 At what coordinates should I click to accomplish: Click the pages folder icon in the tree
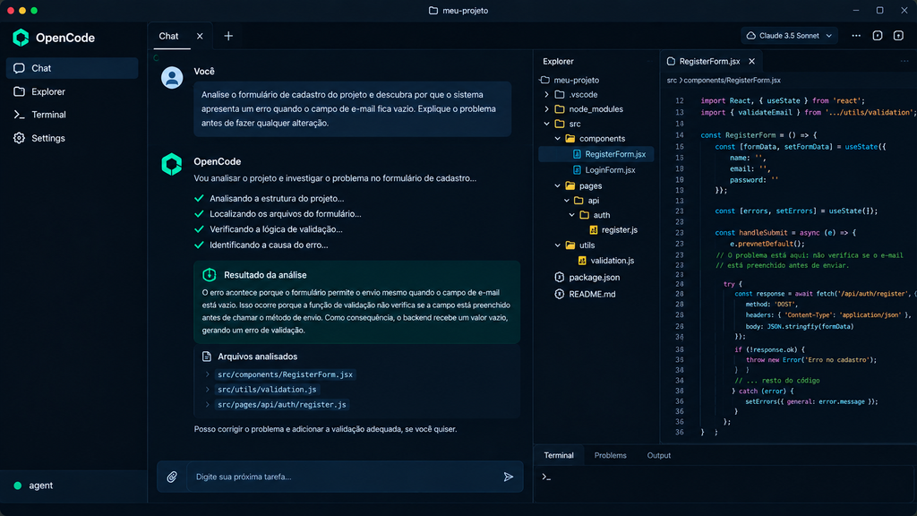tap(570, 186)
